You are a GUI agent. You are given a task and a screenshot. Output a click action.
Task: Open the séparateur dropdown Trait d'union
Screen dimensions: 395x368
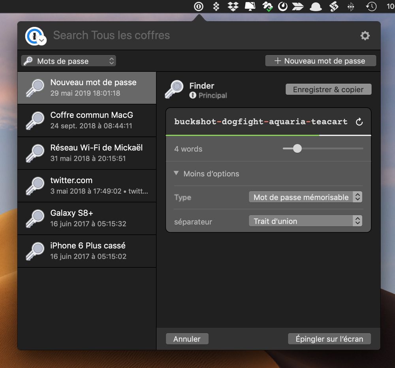305,221
